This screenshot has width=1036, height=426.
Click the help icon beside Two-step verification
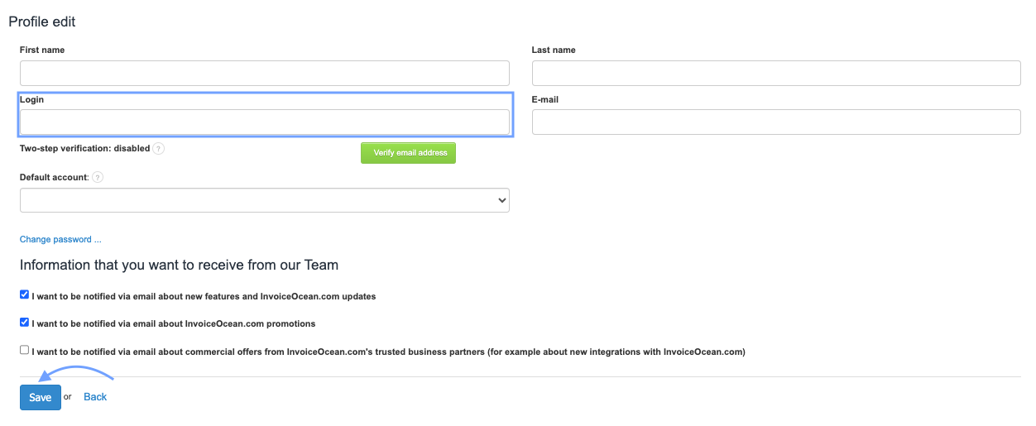point(159,149)
